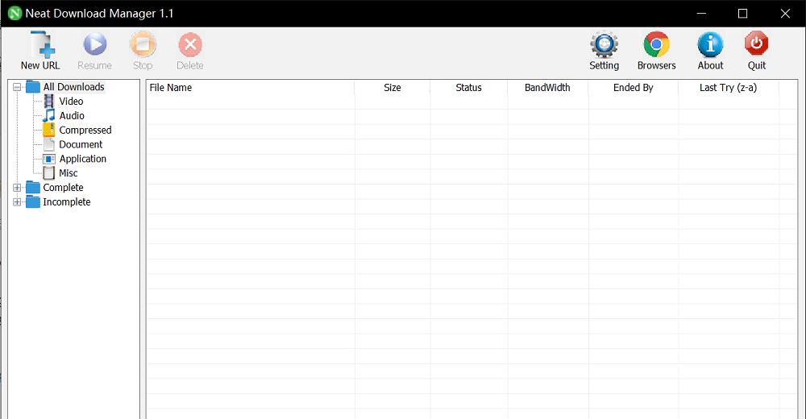Click the Misc category icon
The width and height of the screenshot is (806, 419).
coord(49,173)
